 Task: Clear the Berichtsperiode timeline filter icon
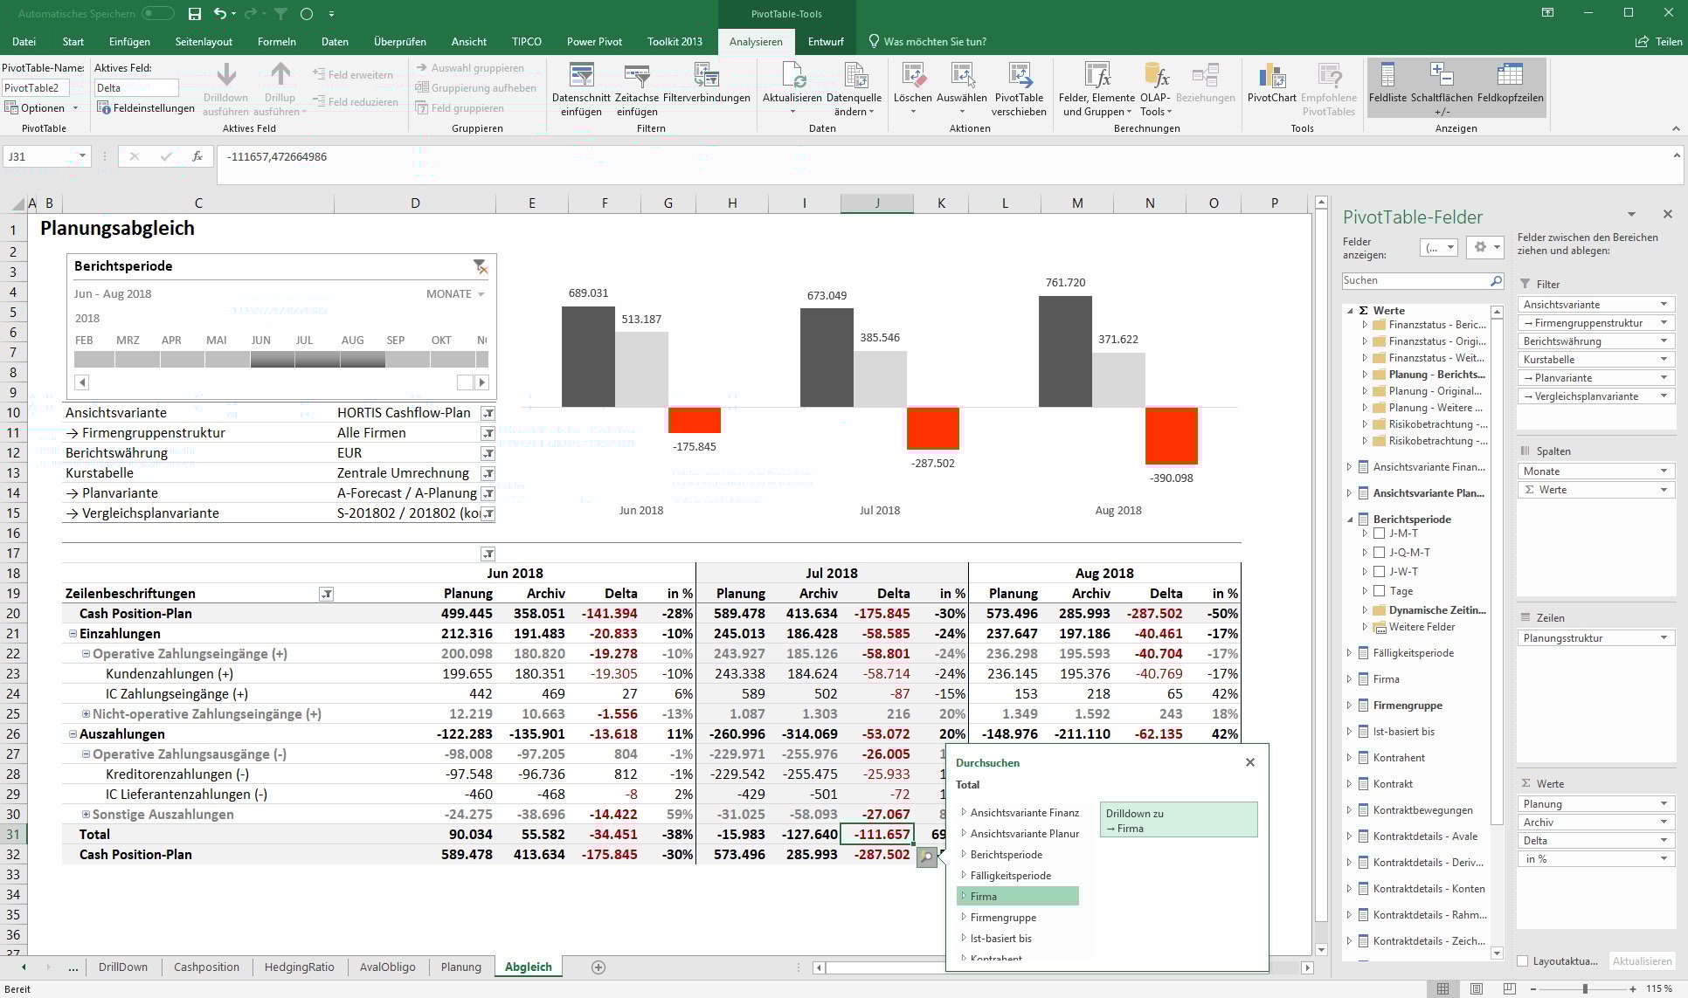[x=480, y=266]
